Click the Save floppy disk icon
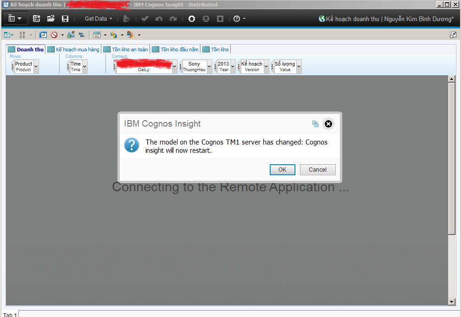 click(65, 19)
